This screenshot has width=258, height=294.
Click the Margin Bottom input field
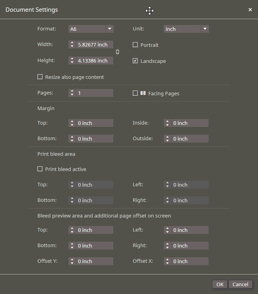click(x=95, y=139)
